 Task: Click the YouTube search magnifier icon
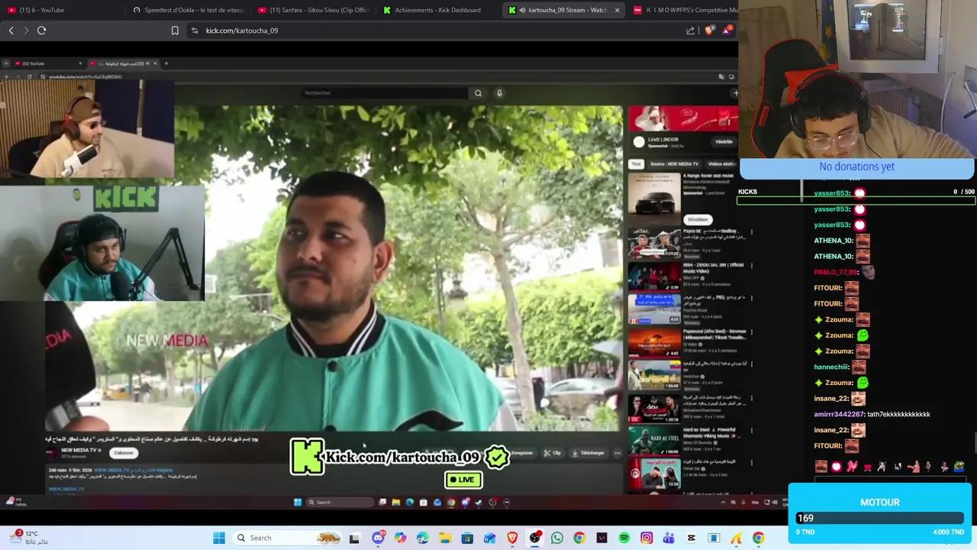[478, 93]
